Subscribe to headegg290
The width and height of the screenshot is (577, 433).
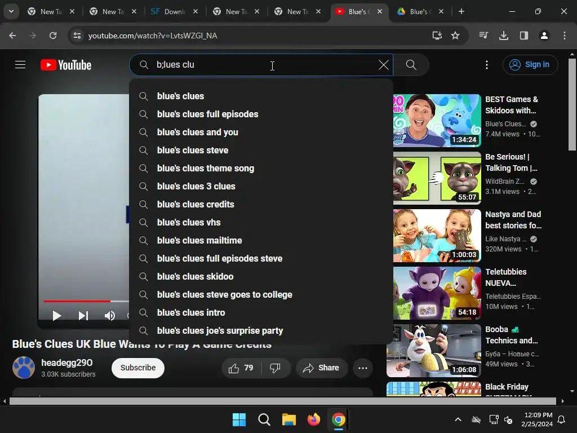coord(138,368)
